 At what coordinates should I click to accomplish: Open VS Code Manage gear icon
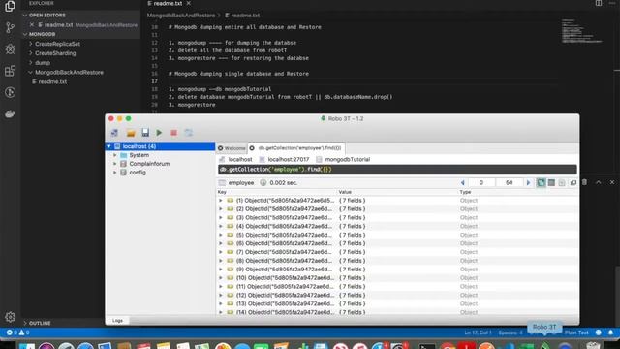[x=10, y=317]
